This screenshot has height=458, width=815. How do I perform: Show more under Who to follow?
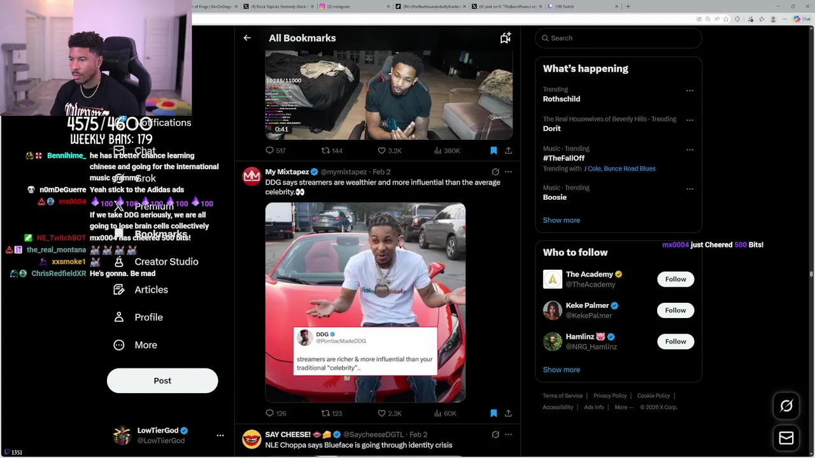(x=562, y=370)
